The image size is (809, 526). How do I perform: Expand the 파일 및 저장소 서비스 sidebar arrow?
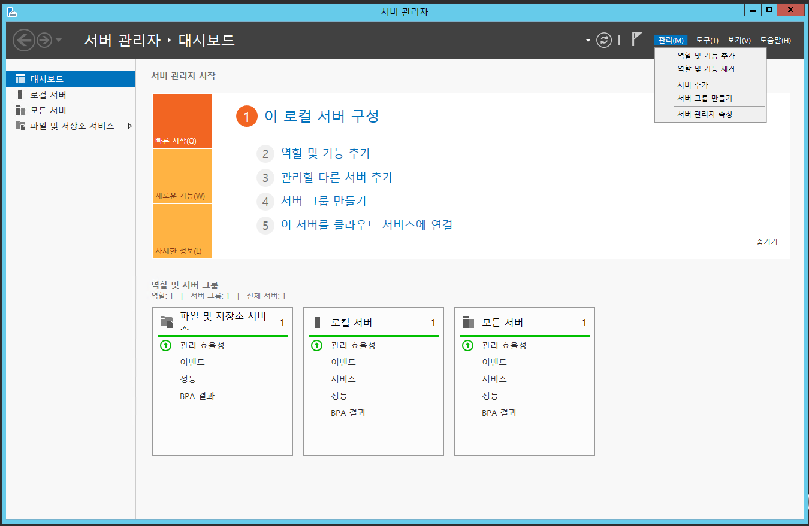pyautogui.click(x=130, y=126)
